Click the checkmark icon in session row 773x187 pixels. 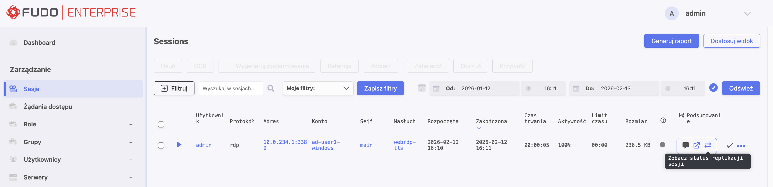click(729, 146)
